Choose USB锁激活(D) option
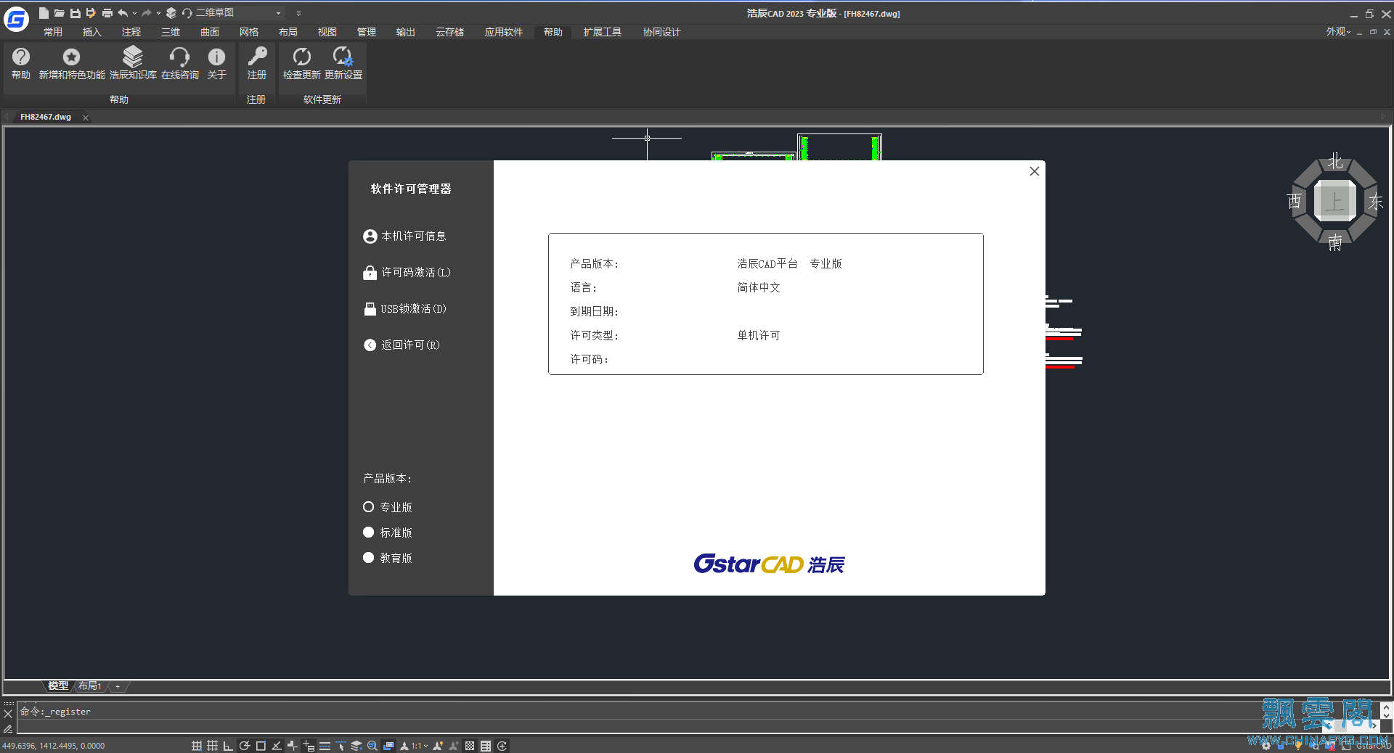Viewport: 1394px width, 753px height. 405,309
